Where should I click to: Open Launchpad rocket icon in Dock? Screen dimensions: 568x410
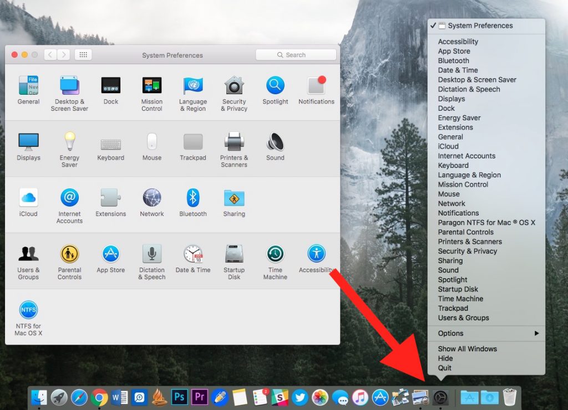coord(59,398)
